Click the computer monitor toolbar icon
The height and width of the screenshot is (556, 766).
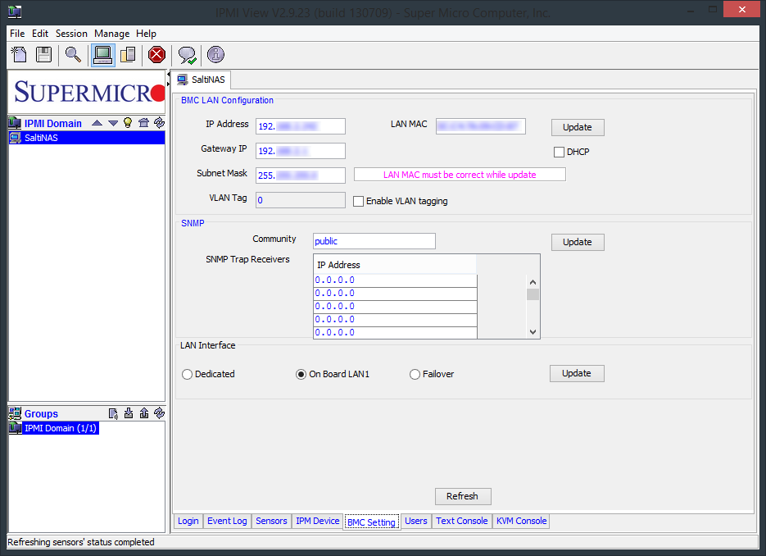click(x=102, y=54)
